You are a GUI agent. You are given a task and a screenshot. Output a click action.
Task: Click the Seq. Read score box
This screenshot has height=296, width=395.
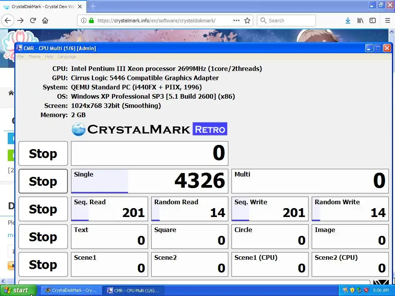coord(110,209)
